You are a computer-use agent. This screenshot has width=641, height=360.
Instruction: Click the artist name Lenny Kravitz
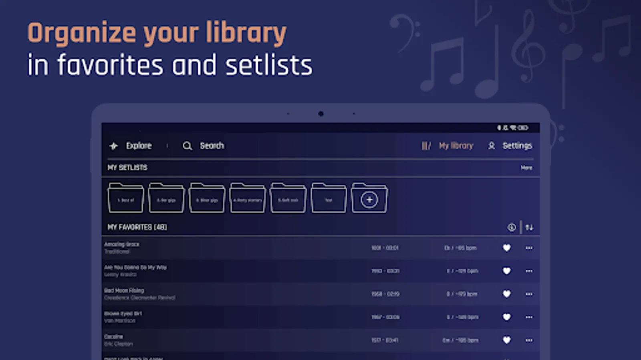click(x=120, y=275)
